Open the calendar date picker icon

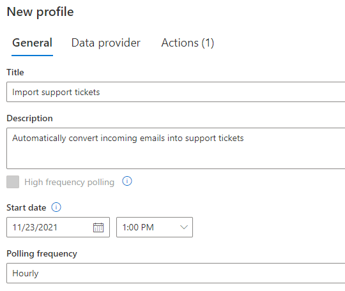pos(98,227)
